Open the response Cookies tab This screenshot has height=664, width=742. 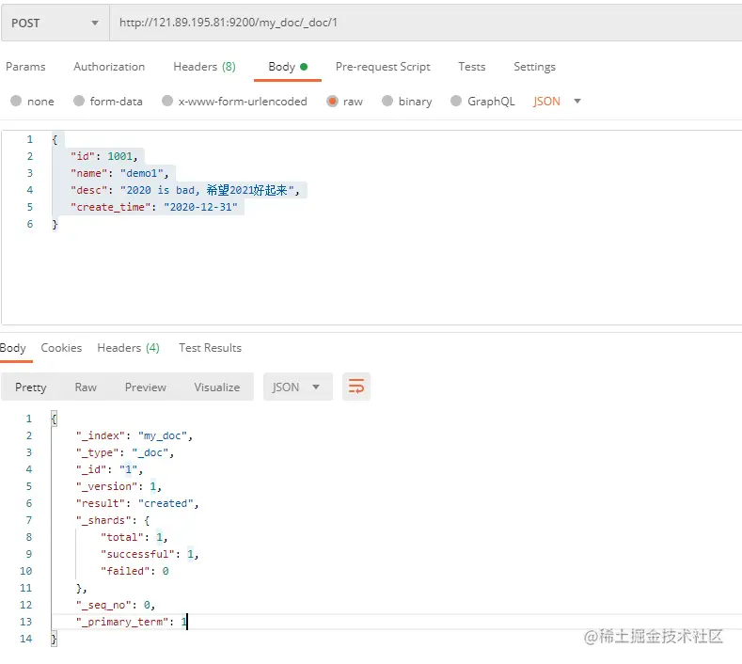pos(61,348)
